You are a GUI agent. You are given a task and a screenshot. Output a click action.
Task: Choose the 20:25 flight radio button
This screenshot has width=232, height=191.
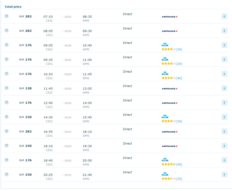(7, 175)
